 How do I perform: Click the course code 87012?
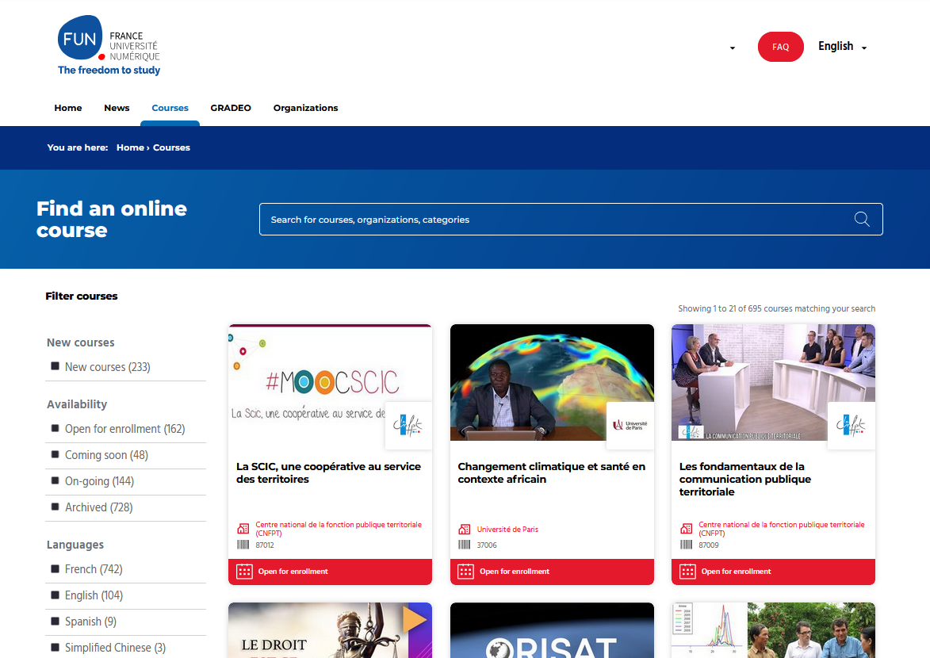(265, 545)
